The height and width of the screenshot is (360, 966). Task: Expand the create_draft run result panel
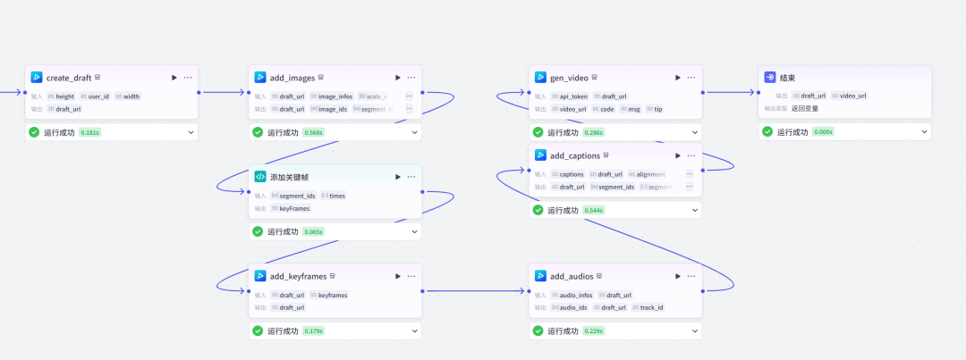point(191,132)
